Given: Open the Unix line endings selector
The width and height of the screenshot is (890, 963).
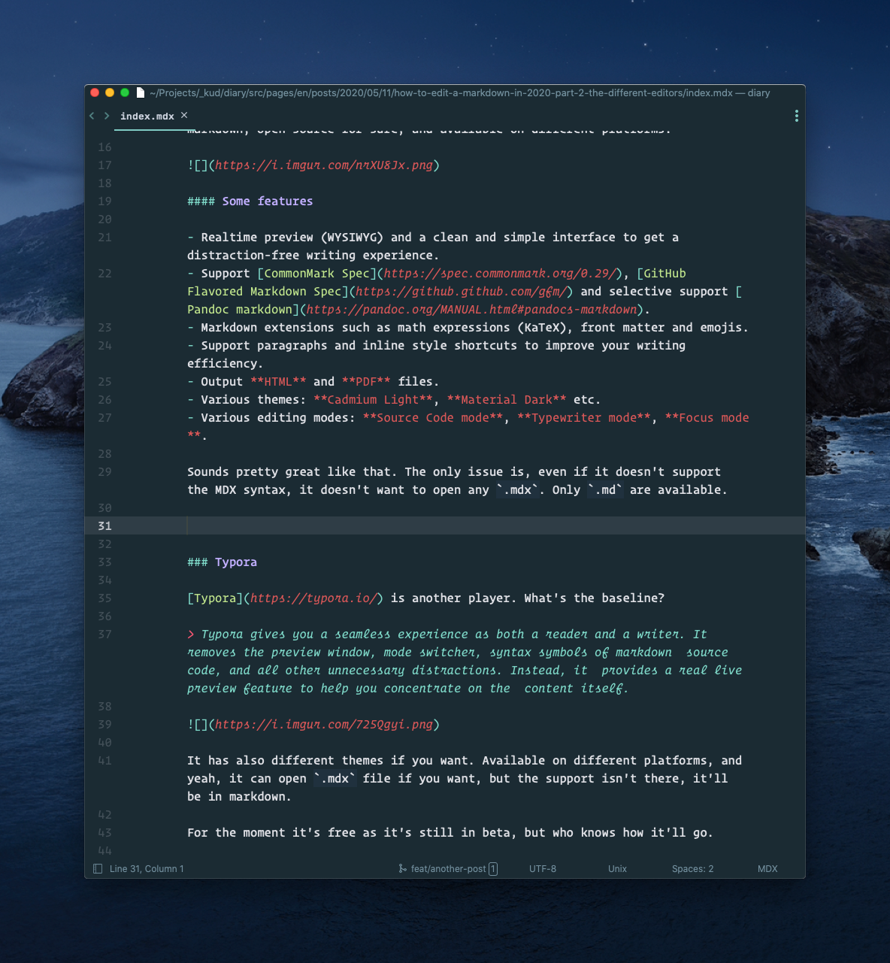Looking at the screenshot, I should 617,868.
